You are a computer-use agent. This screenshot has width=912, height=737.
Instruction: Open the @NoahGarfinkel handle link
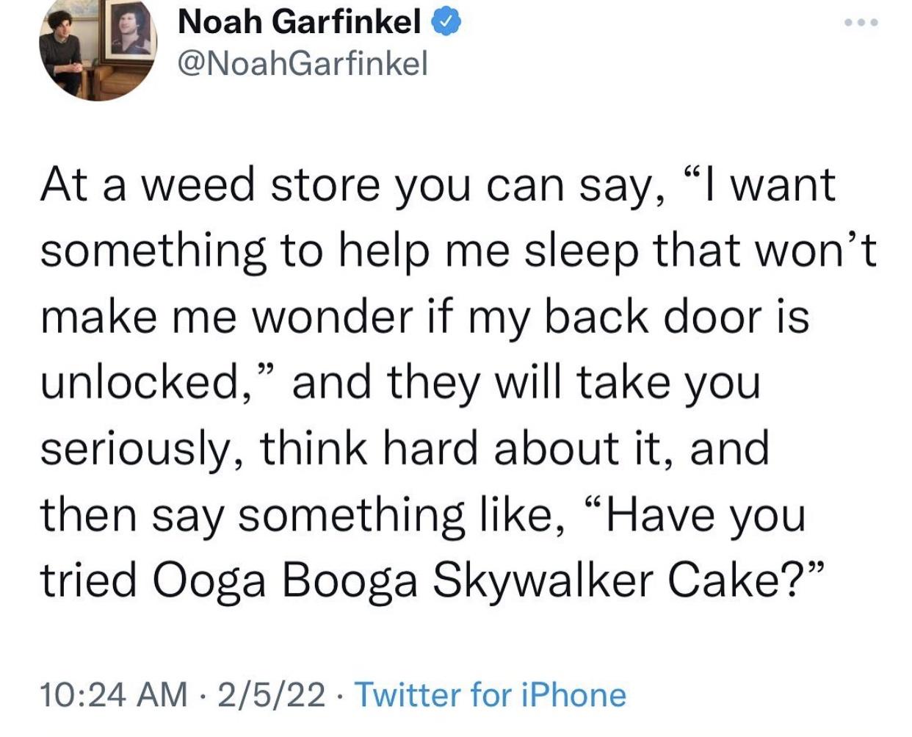click(x=303, y=65)
